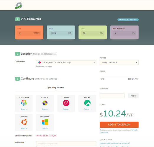Click the Apply coupon button
Viewport: 154px width, 147px height.
133,96
